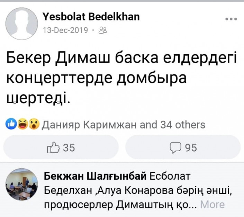The image size is (244, 217).
Task: Click the 13-Dec-2019 post timestamp
Action: pyautogui.click(x=65, y=30)
